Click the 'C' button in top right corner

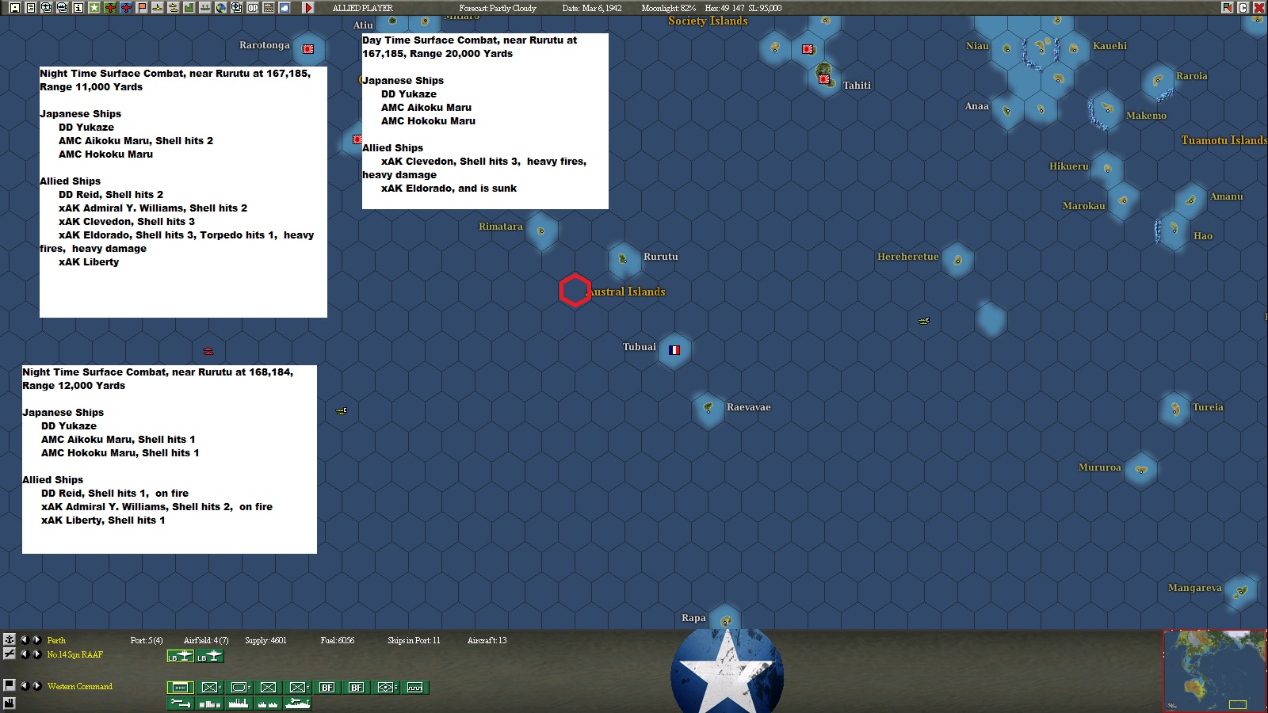pyautogui.click(x=1243, y=8)
